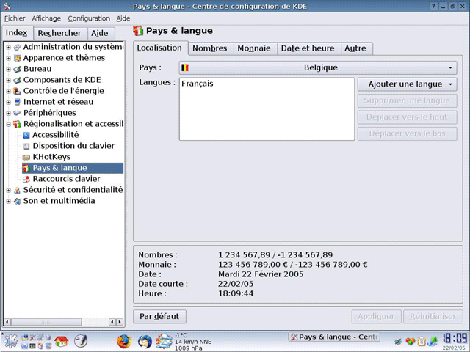Click the Apparence et thèmes icon
The height and width of the screenshot is (352, 470).
point(18,58)
